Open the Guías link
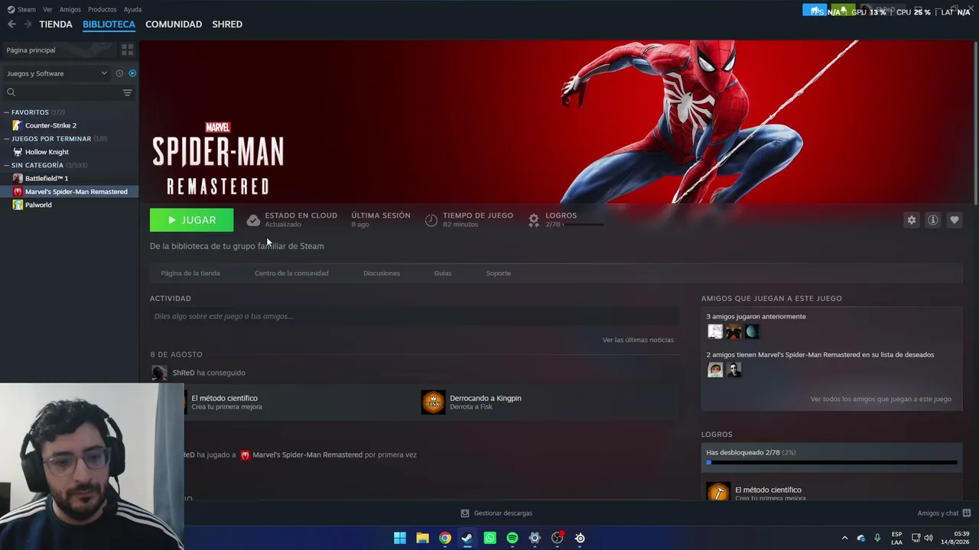The width and height of the screenshot is (979, 550). point(443,273)
